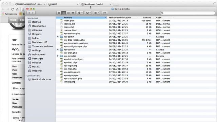The height and width of the screenshot is (122, 217).
Task: Open the Dropbox toolbar dropdown
Action: 88,13
